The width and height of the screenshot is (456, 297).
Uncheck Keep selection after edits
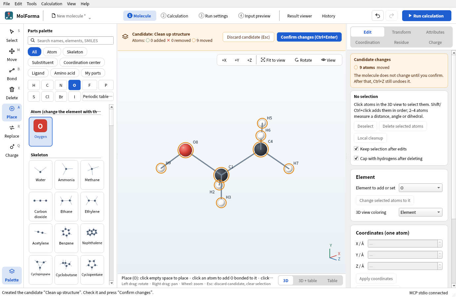[x=356, y=149]
